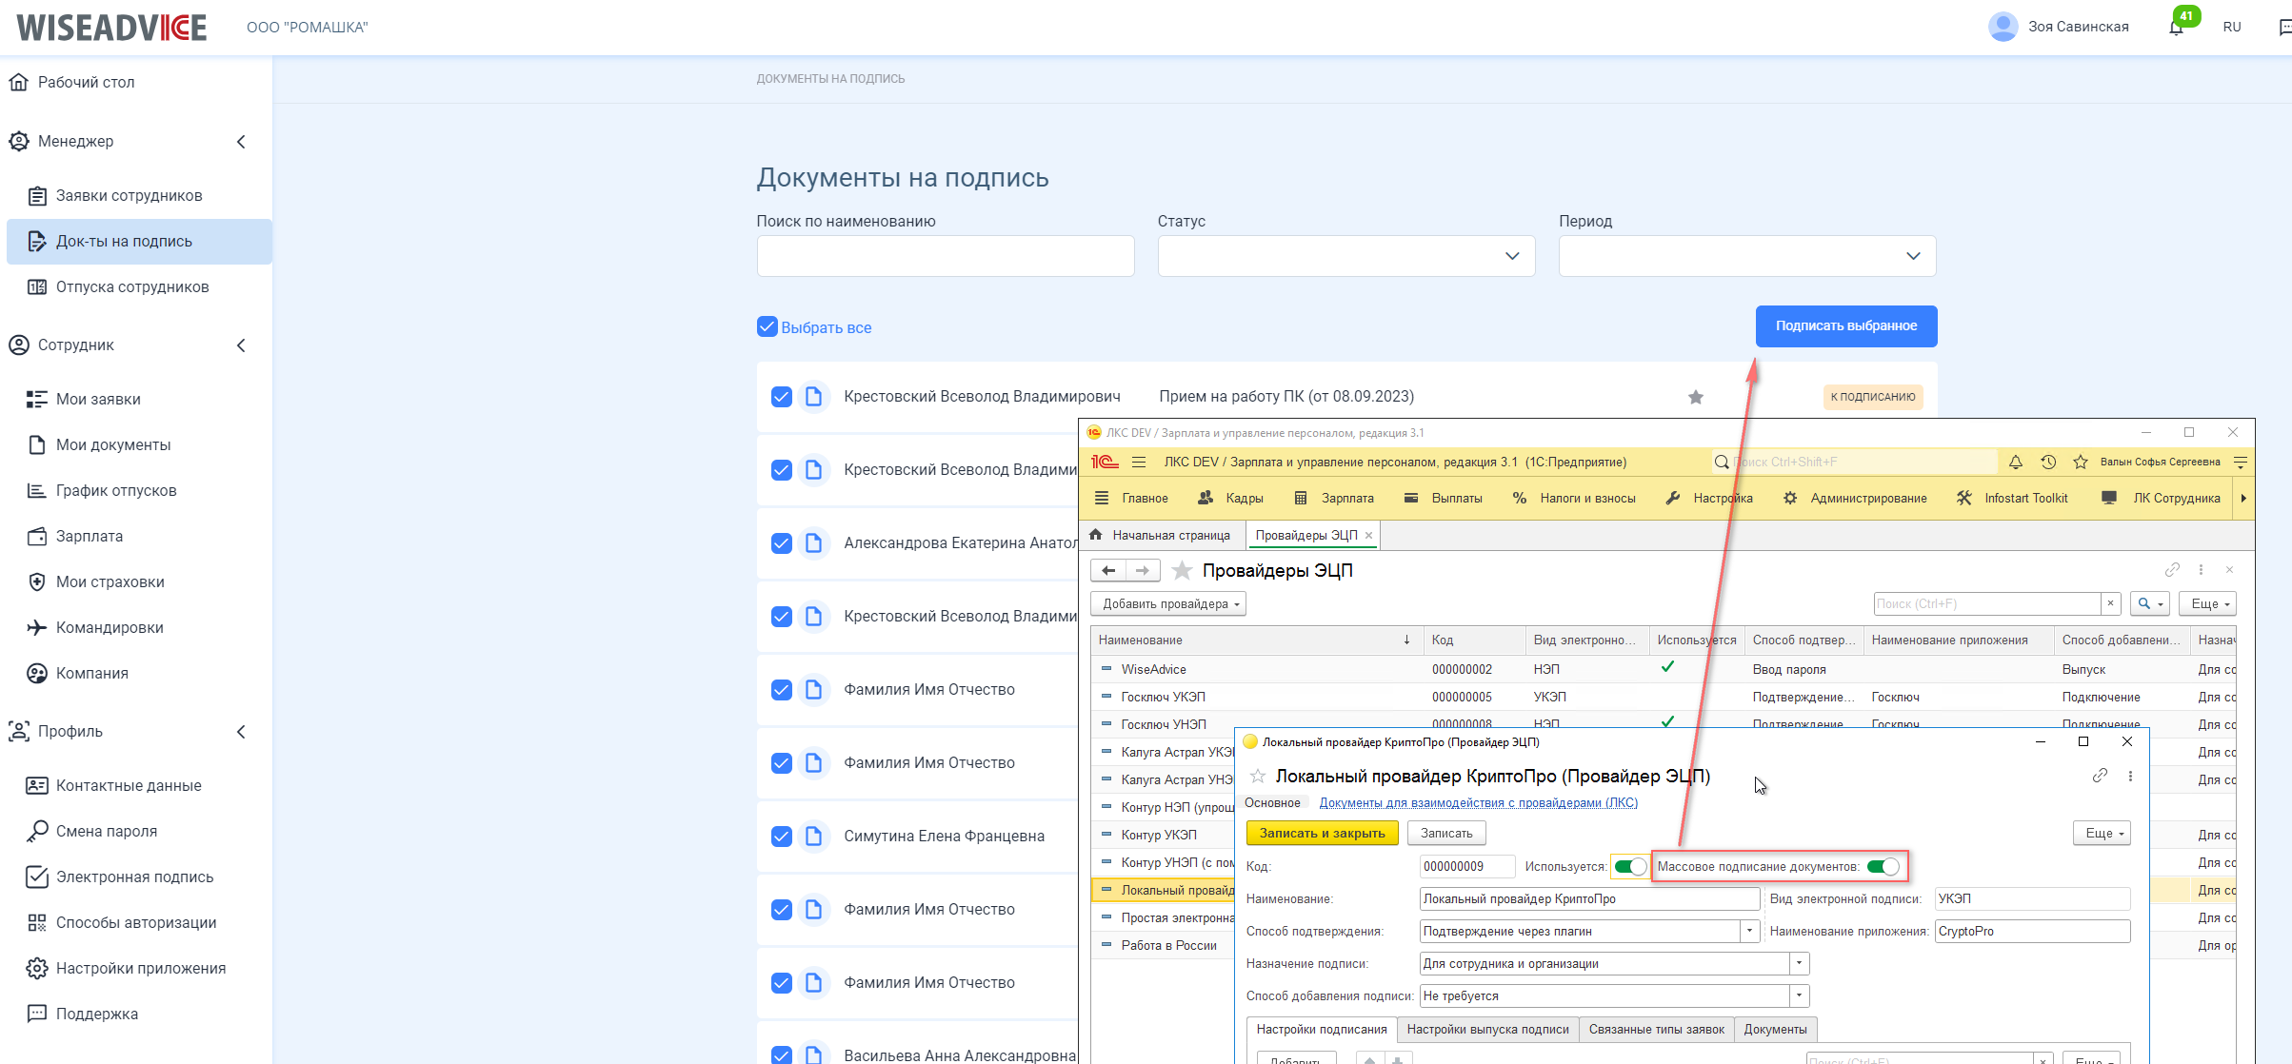Open Отпуска сотрудников in sidebar
This screenshot has width=2292, height=1064.
(x=132, y=287)
